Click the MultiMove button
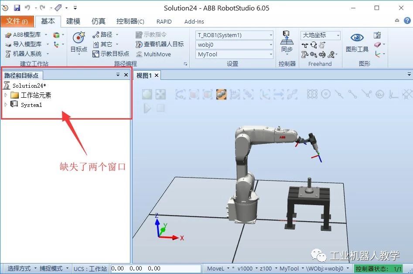413x274 pixels. point(154,54)
